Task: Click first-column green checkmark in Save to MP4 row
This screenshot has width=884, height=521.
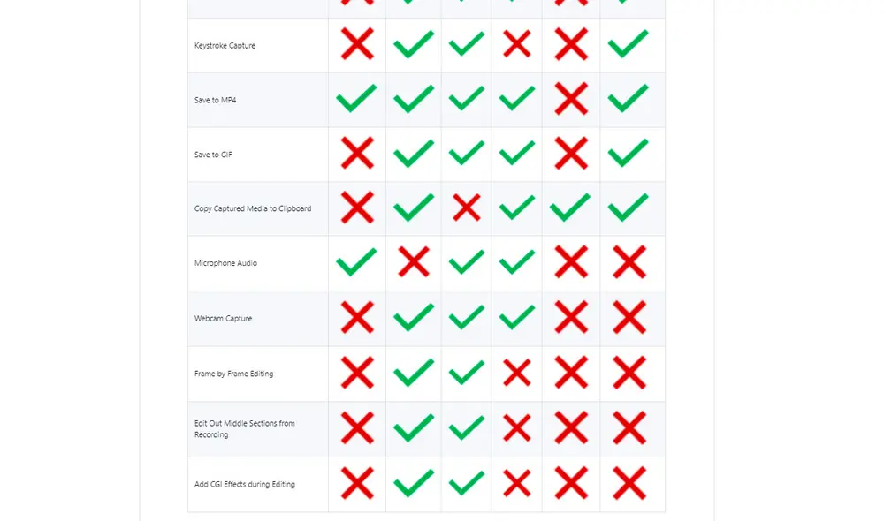Action: click(x=356, y=99)
